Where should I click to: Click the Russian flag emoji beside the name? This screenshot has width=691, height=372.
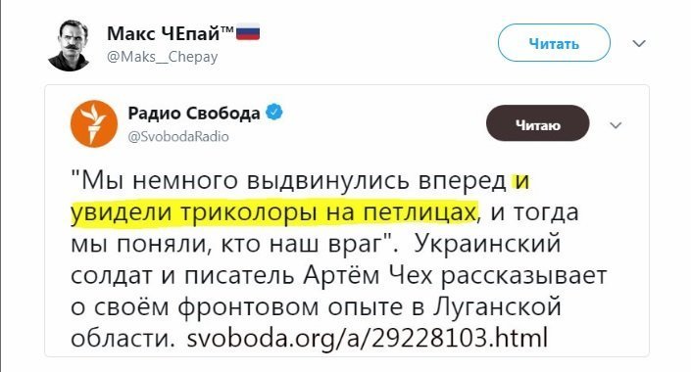[248, 33]
